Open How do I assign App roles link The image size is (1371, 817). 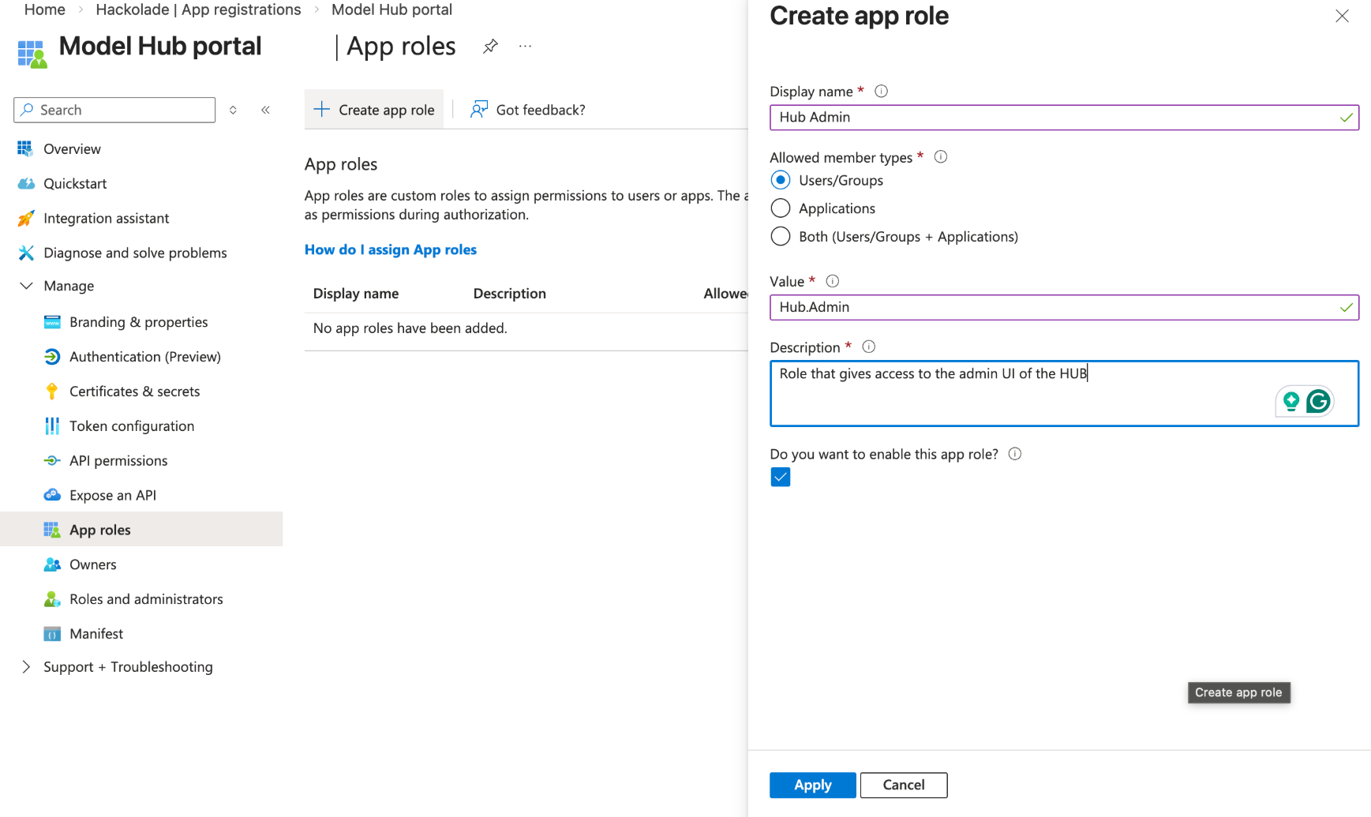pos(391,249)
